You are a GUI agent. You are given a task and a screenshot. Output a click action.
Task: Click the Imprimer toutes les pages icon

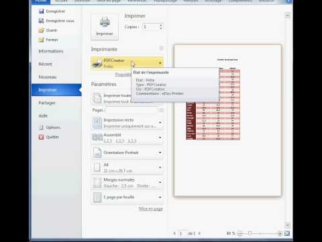pyautogui.click(x=97, y=98)
